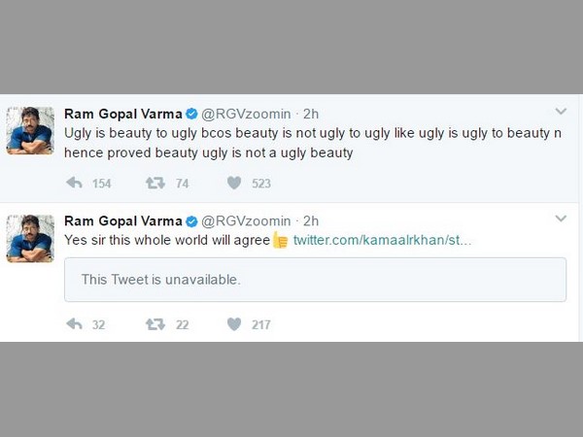Image resolution: width=583 pixels, height=437 pixels.
Task: Open Ram Gopal Varma's name on first tweet
Action: (x=122, y=112)
